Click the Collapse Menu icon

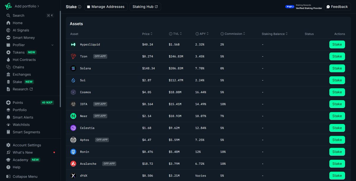(8, 177)
